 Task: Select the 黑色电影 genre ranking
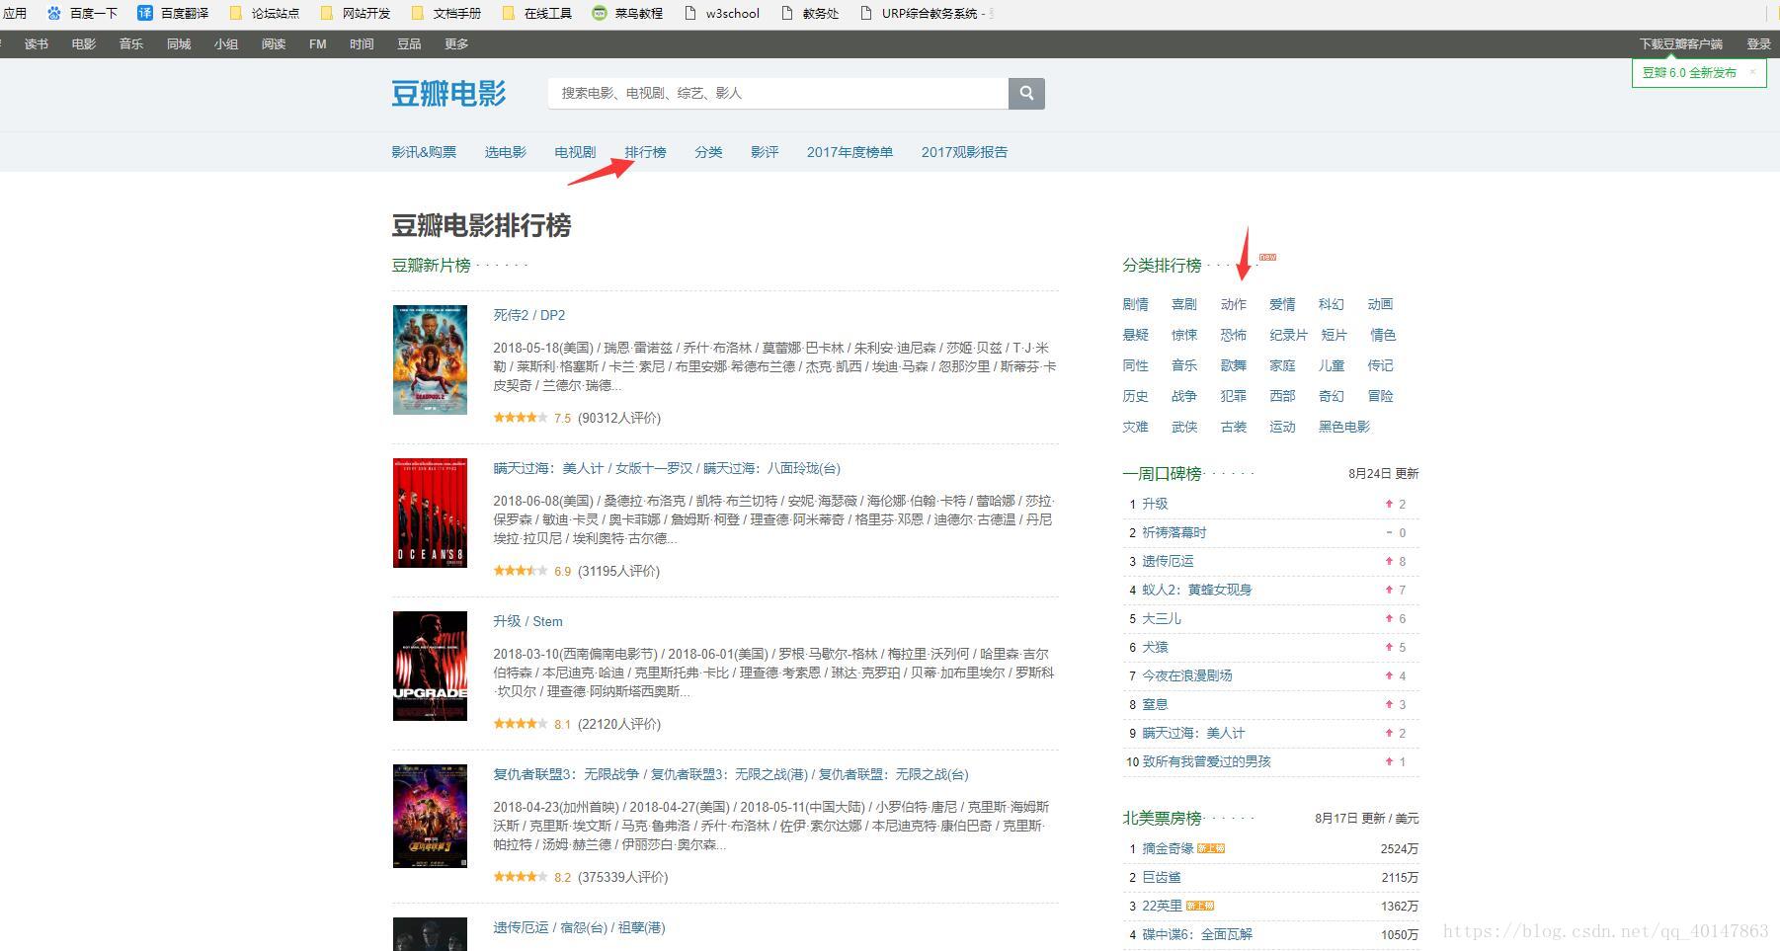(1344, 427)
